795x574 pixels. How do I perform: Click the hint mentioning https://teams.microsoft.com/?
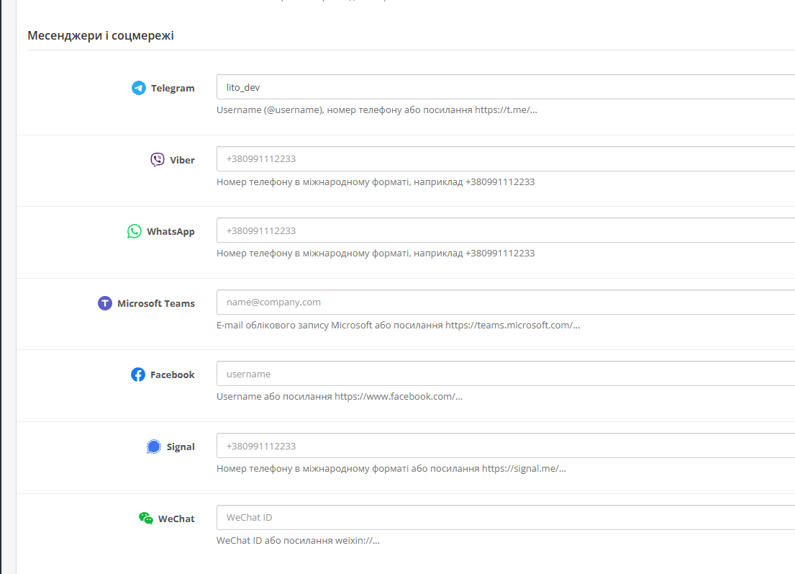(398, 326)
